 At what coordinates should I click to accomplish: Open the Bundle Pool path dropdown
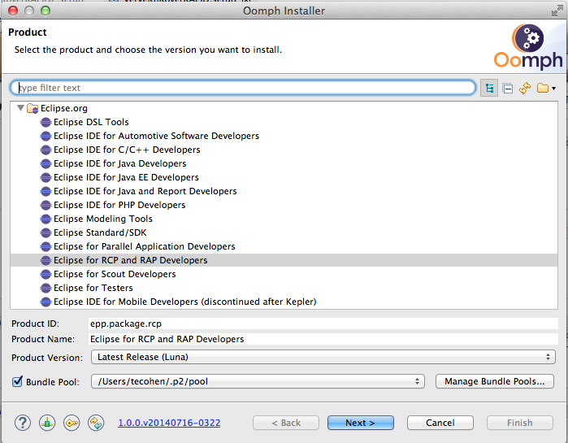[258, 381]
